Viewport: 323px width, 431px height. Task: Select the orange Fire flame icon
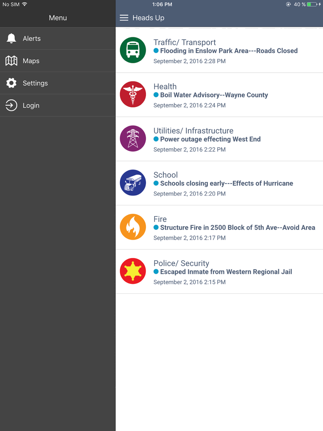pyautogui.click(x=133, y=227)
